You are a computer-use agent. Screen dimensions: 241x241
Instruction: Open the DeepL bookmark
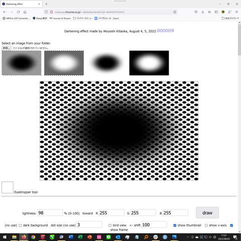click(40, 18)
